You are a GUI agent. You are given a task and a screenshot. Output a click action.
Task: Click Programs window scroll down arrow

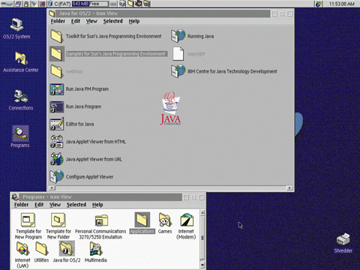coord(202,265)
